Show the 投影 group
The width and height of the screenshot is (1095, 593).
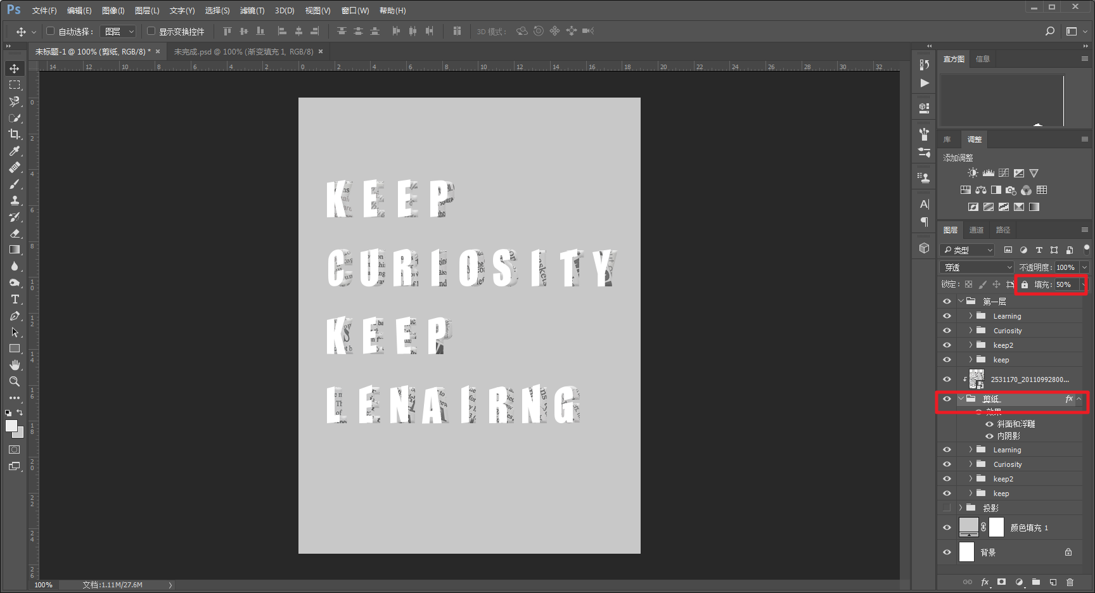coord(947,508)
